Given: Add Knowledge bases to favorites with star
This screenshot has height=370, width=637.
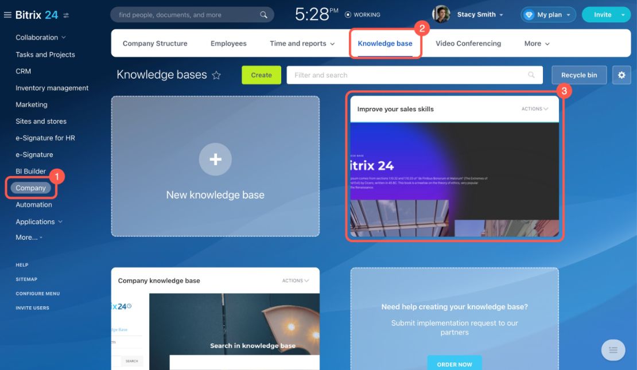Looking at the screenshot, I should (x=216, y=75).
